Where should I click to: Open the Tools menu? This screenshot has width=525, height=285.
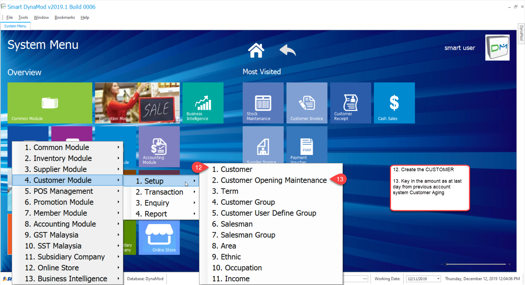coord(23,17)
